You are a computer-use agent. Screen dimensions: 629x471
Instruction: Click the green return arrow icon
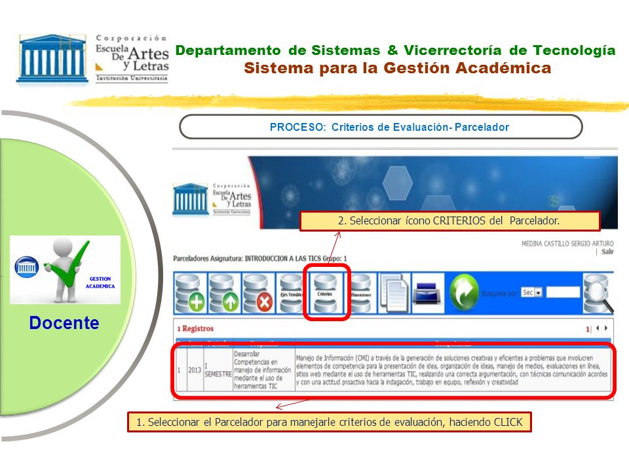(464, 293)
